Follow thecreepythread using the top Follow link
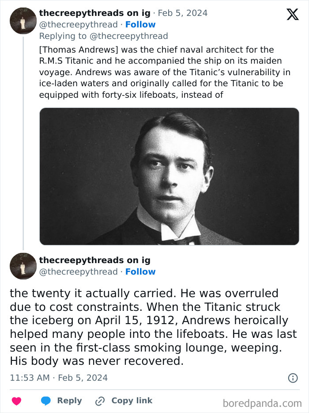 141,24
